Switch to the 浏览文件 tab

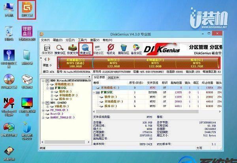113,78
